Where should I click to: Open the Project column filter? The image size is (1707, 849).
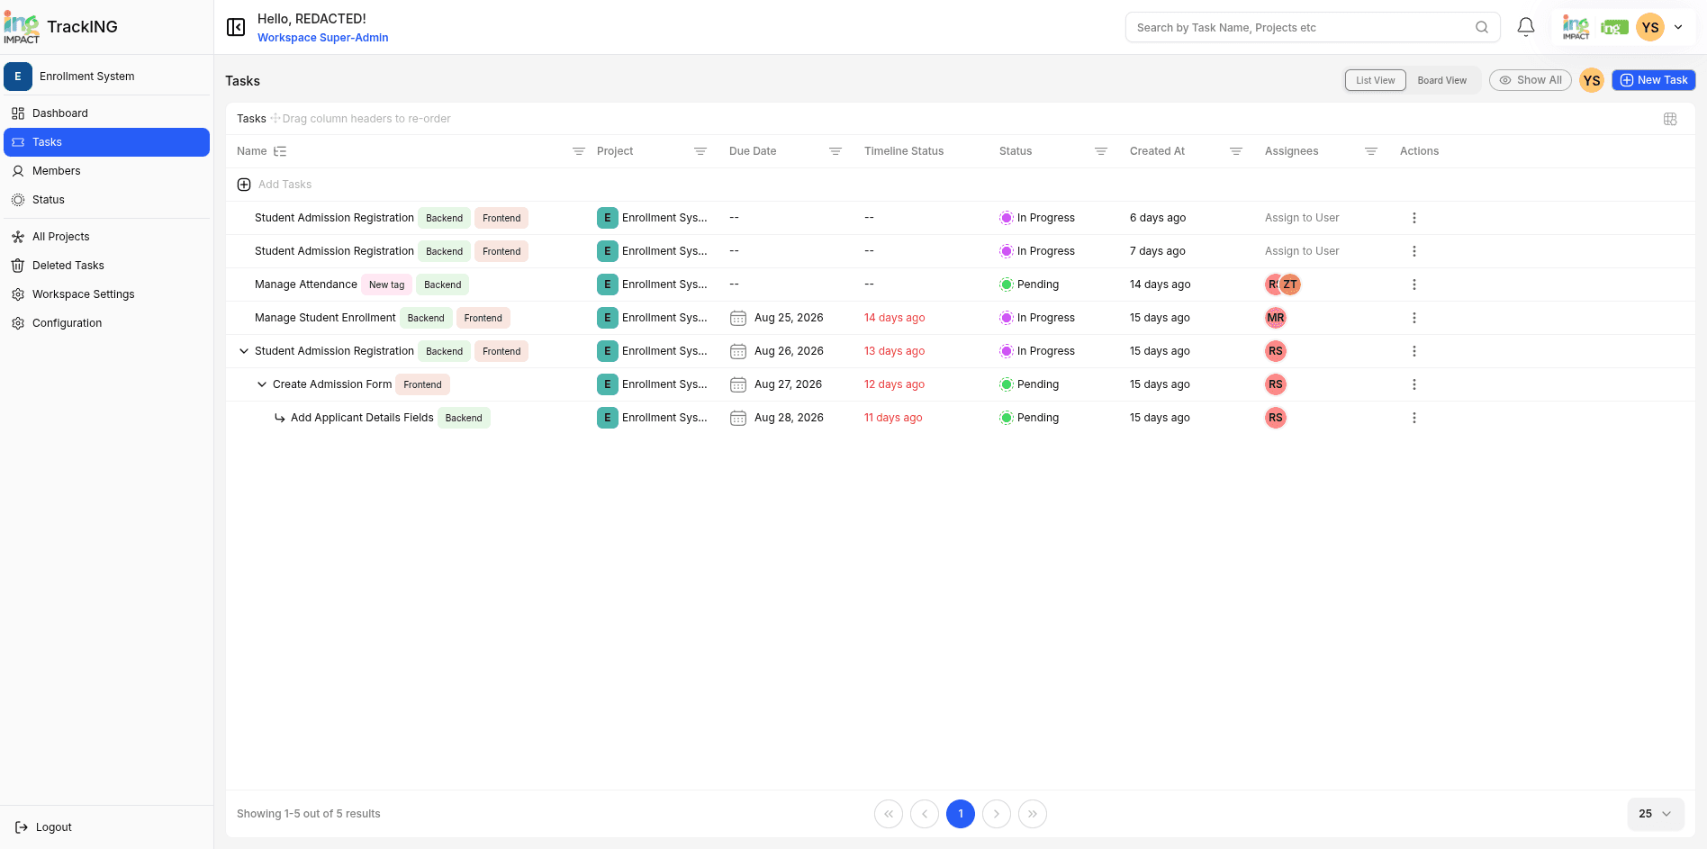click(x=700, y=151)
